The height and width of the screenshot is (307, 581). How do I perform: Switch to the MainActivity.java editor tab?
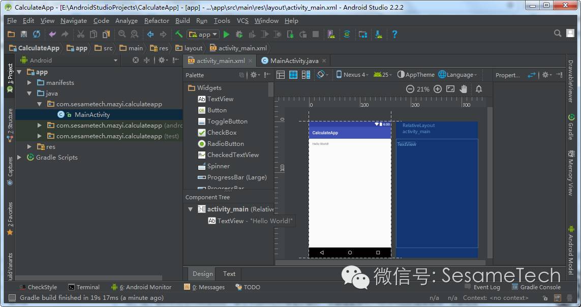(x=294, y=60)
